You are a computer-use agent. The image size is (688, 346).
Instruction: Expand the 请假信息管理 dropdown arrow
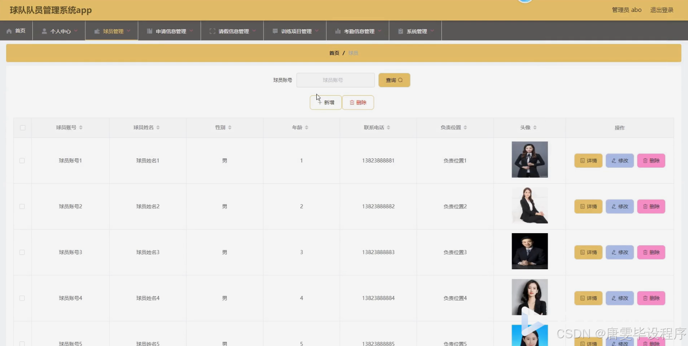tap(254, 31)
